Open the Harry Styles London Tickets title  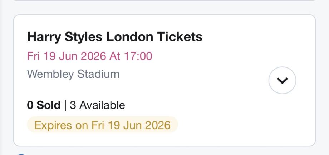[x=115, y=37]
